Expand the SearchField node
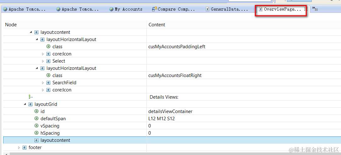 43,83
